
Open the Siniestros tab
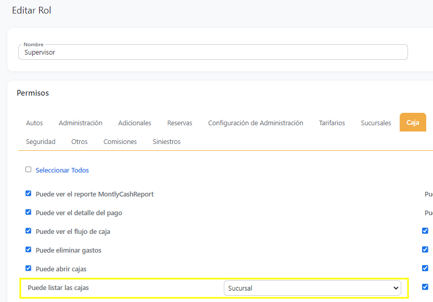pyautogui.click(x=167, y=142)
